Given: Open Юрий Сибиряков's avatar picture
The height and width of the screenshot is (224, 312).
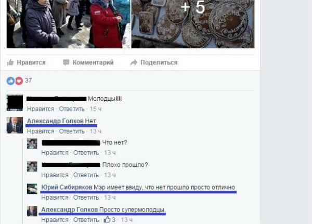Looking at the screenshot, I should [32, 189].
